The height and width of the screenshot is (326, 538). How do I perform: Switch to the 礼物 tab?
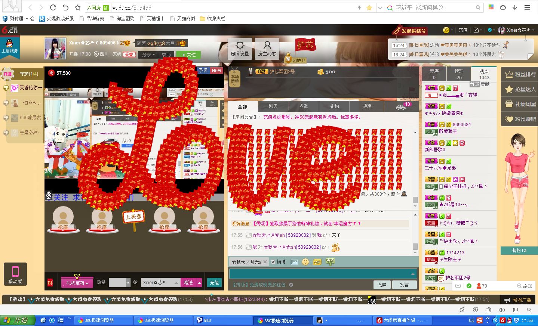click(x=334, y=106)
